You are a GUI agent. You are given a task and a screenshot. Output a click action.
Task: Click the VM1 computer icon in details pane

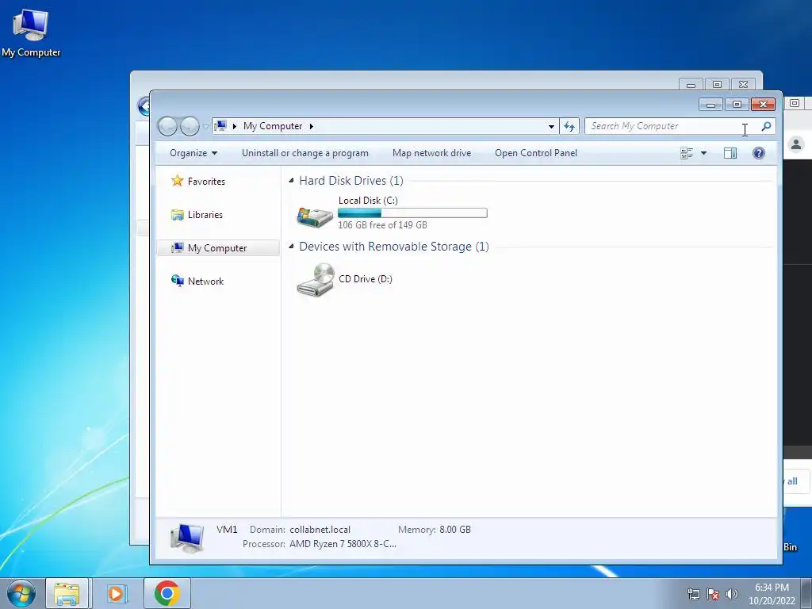[x=187, y=538]
